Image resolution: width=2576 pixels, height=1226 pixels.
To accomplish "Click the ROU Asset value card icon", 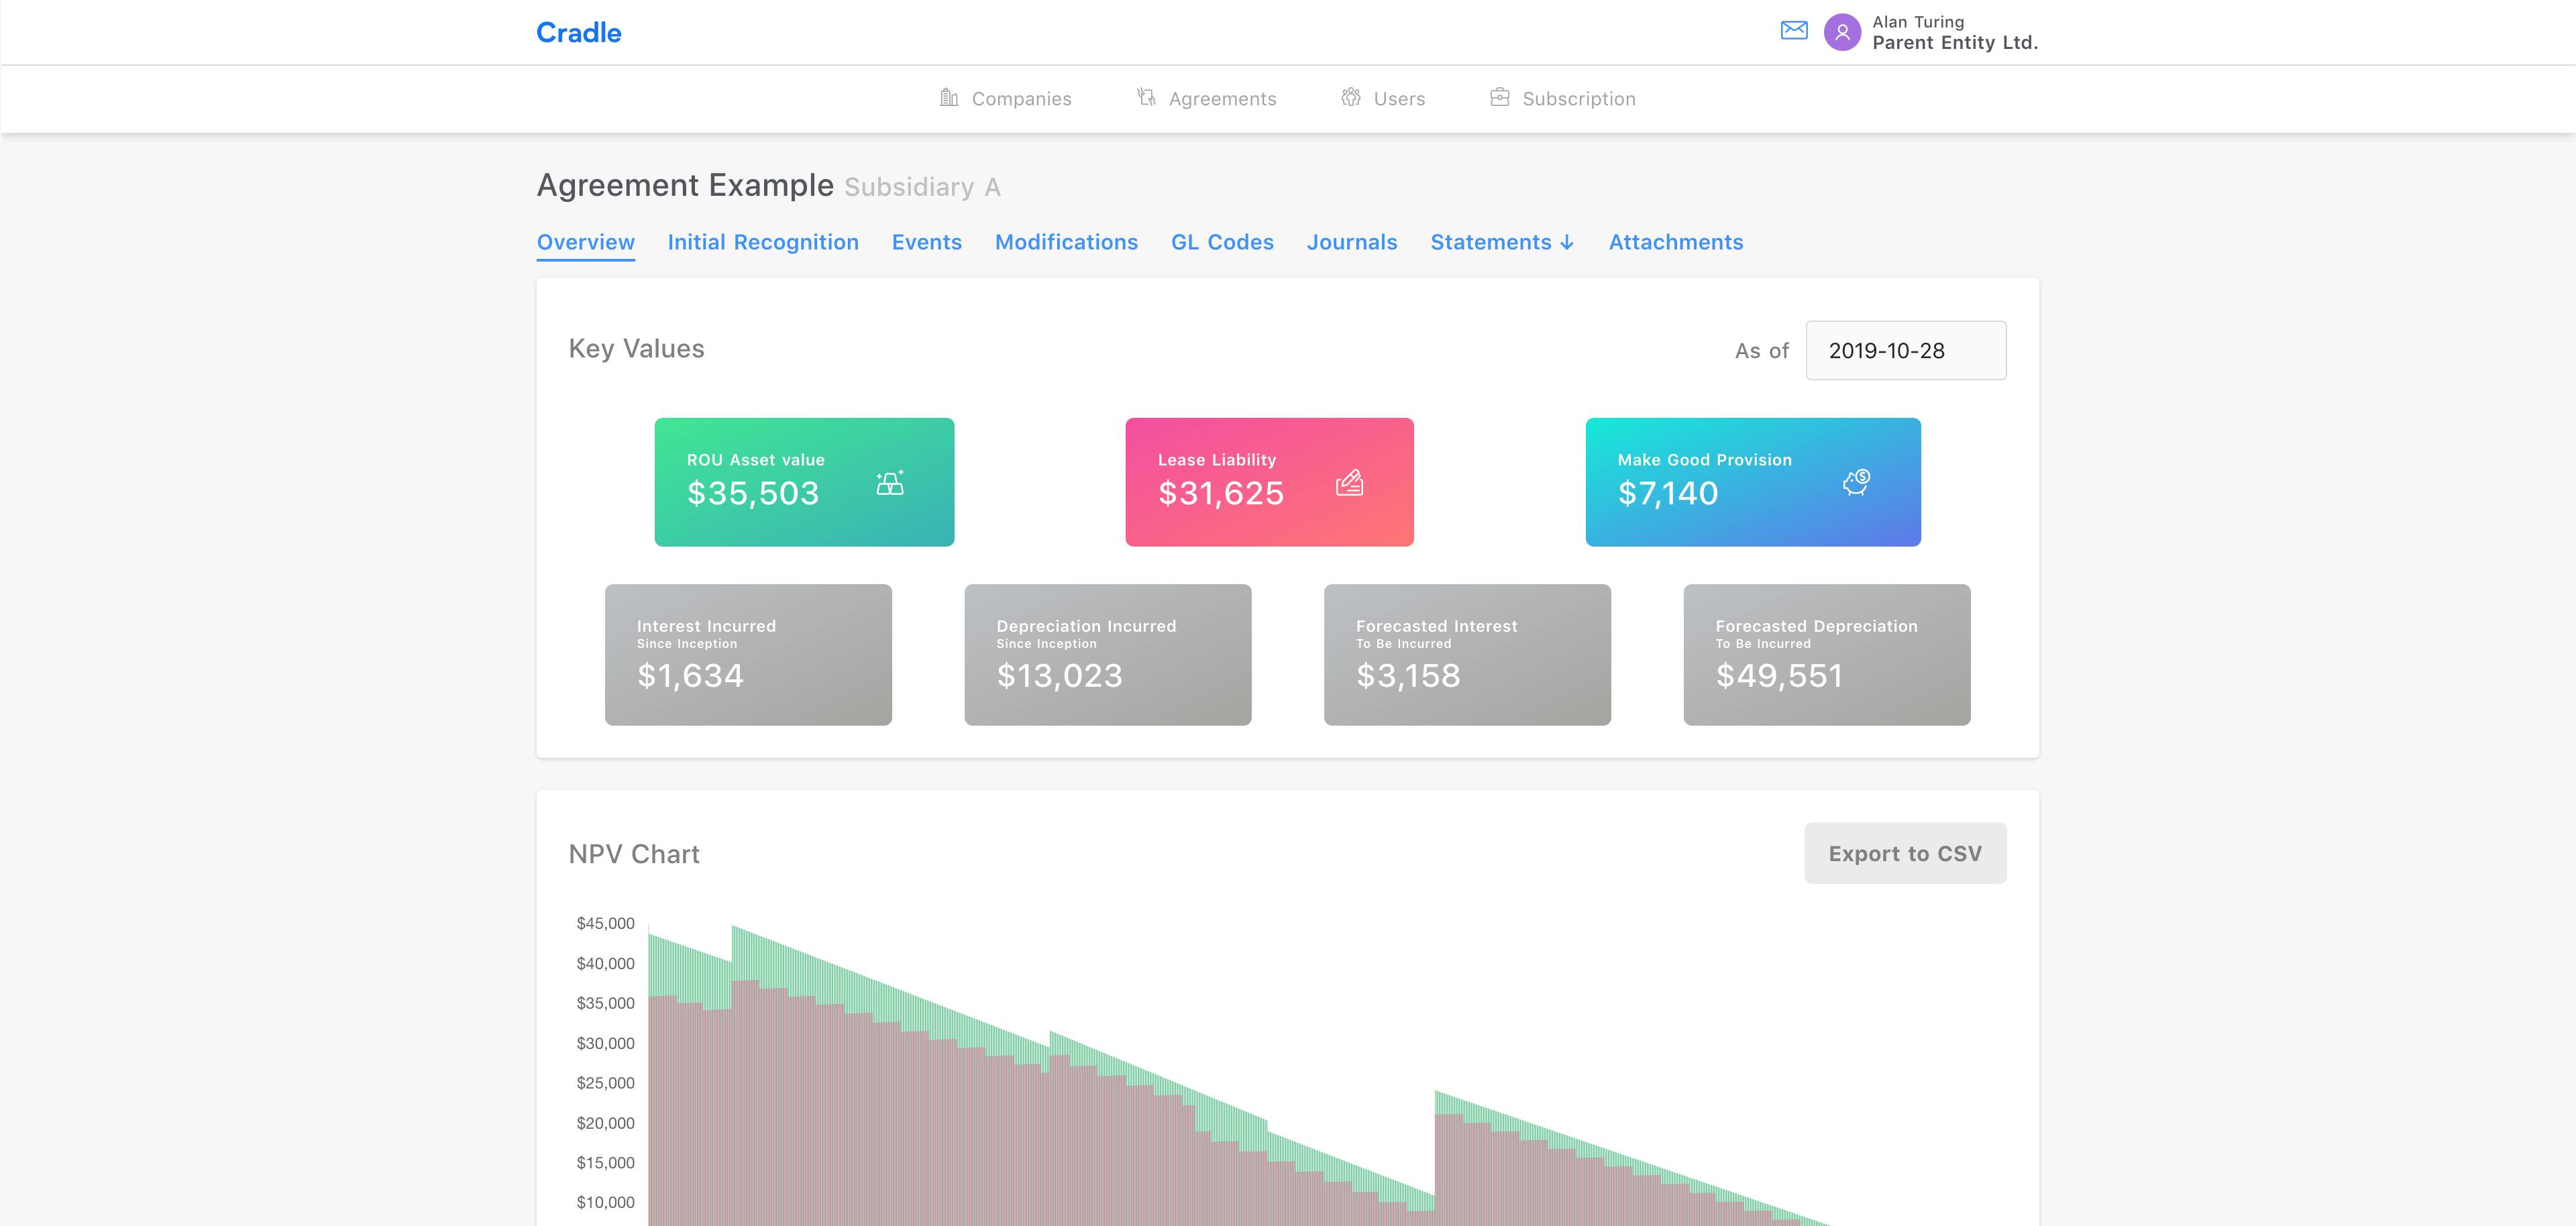I will pos(890,483).
